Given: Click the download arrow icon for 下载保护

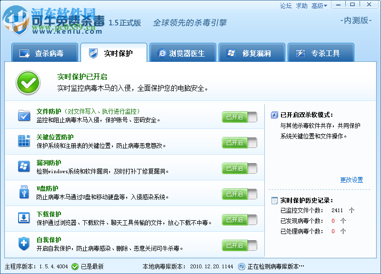Looking at the screenshot, I should coord(24,219).
